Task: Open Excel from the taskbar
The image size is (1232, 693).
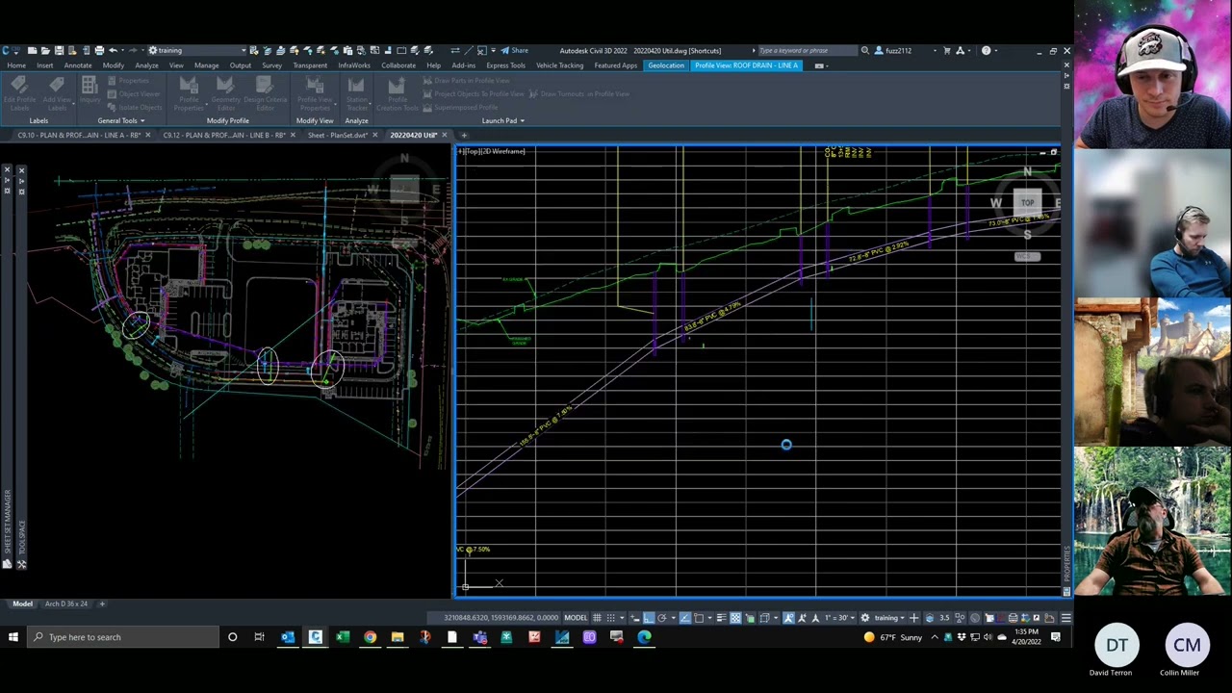Action: [342, 636]
